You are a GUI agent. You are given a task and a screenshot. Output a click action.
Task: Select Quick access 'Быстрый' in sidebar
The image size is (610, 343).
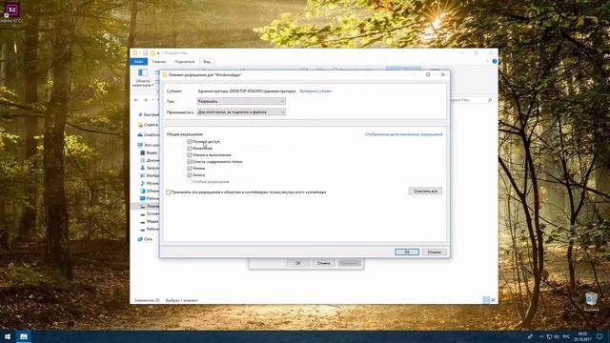coord(149,114)
